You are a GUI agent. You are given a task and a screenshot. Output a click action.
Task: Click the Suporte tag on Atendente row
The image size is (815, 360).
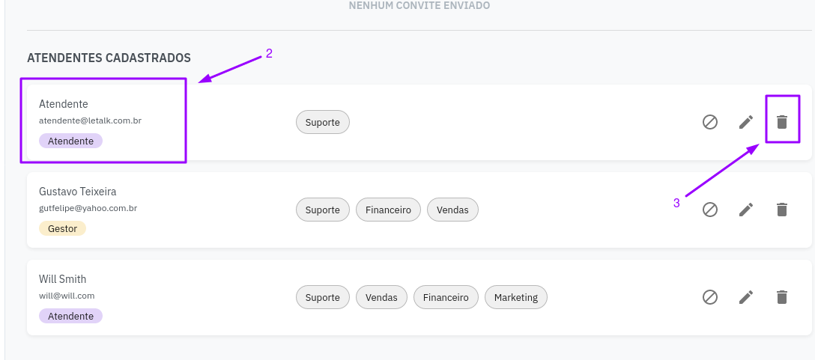tap(323, 122)
